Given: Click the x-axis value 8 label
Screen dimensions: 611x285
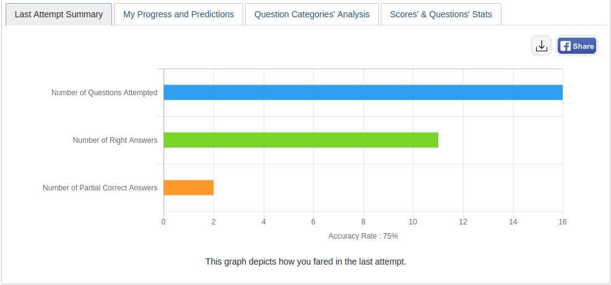Looking at the screenshot, I should [x=363, y=222].
